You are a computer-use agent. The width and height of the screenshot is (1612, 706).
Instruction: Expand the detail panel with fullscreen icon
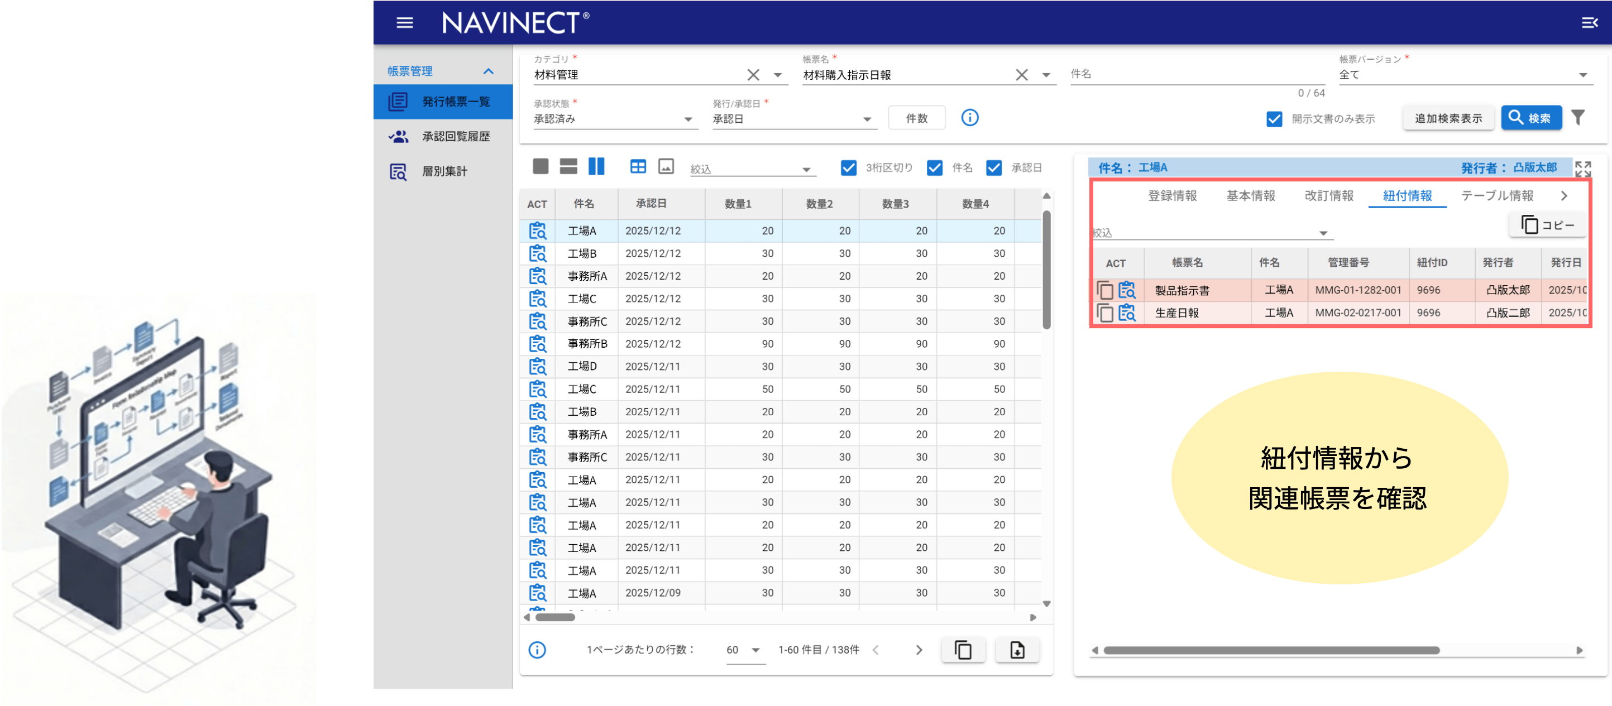pyautogui.click(x=1582, y=169)
